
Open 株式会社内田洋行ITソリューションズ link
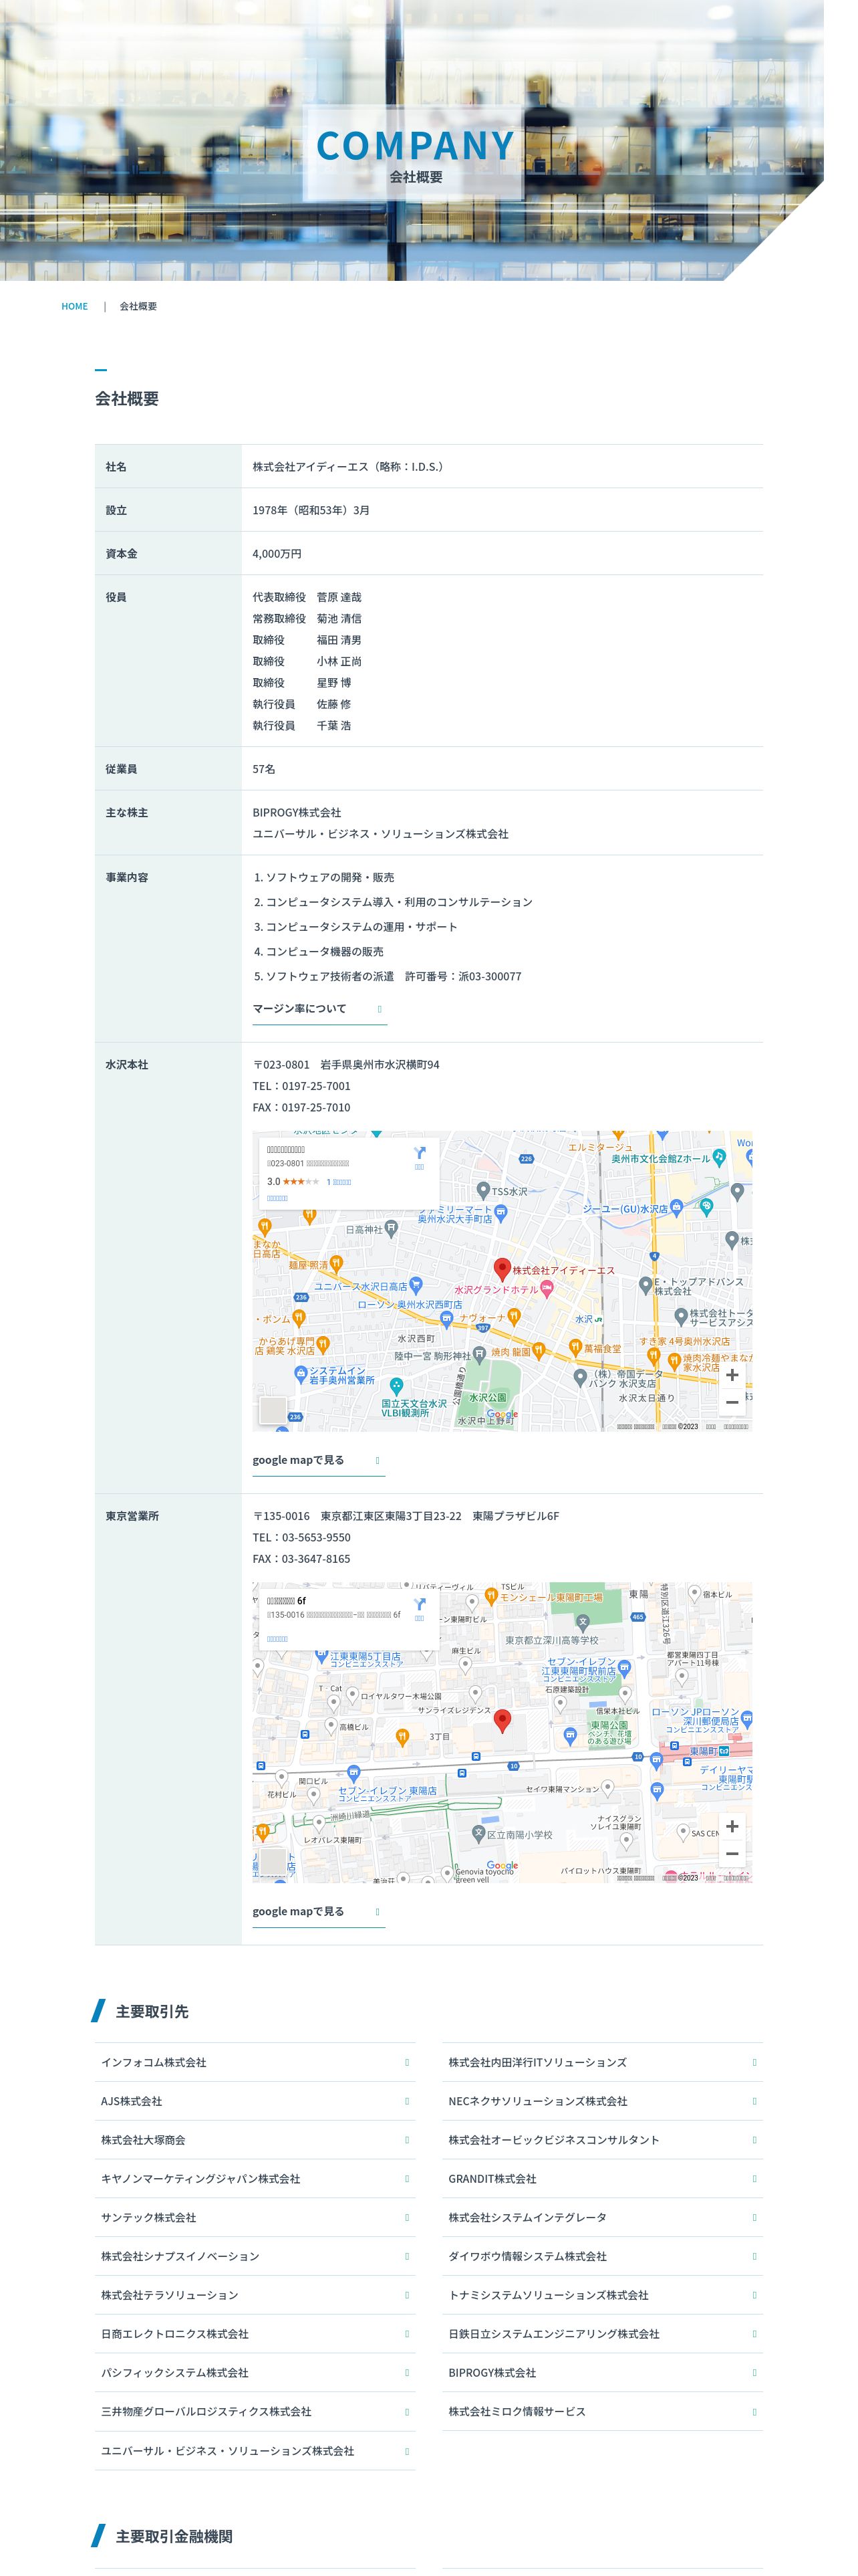click(x=602, y=2062)
